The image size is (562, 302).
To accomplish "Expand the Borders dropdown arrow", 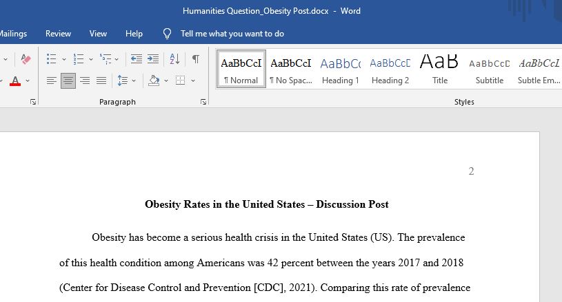I will [193, 80].
